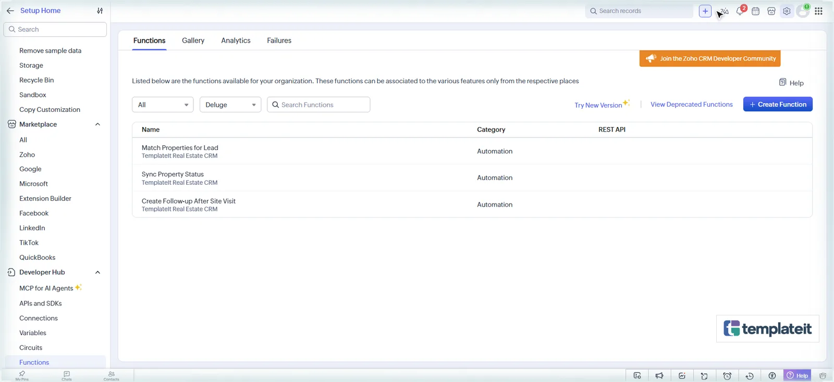This screenshot has width=834, height=382.
Task: Open the accessibility icon in bottom bar
Action: coord(772,376)
